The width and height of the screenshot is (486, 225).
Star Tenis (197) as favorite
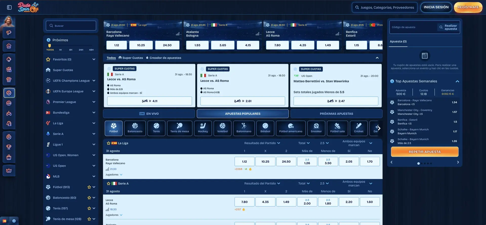pyautogui.click(x=89, y=208)
